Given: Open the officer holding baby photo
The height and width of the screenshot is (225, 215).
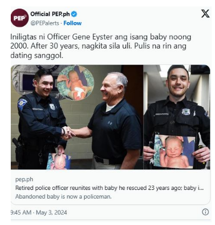Looking at the screenshot, I should 177,117.
